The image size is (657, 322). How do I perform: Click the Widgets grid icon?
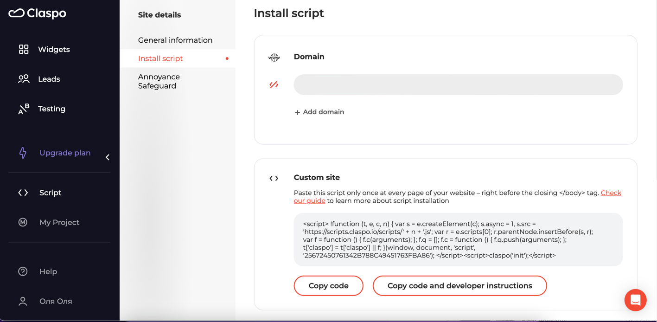(24, 49)
